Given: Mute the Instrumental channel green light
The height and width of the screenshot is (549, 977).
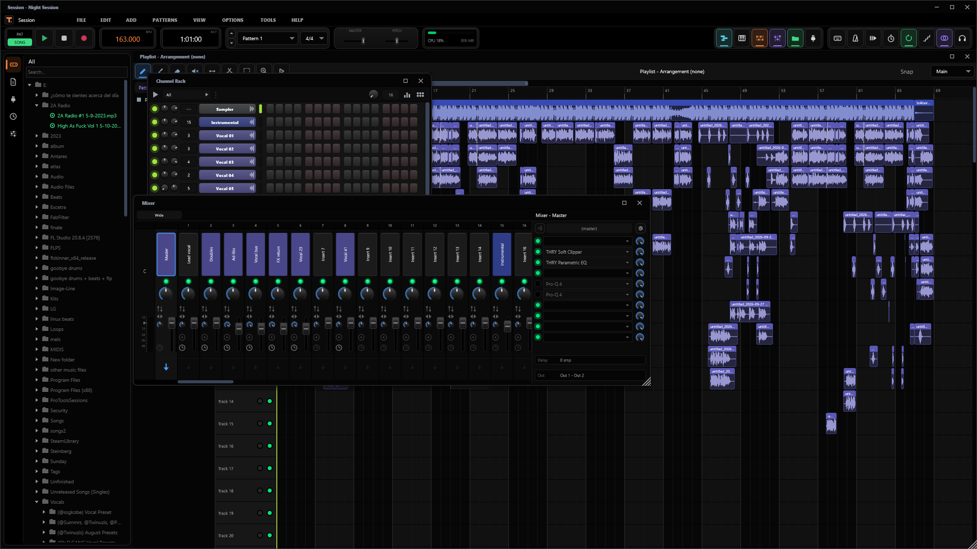Looking at the screenshot, I should (155, 122).
